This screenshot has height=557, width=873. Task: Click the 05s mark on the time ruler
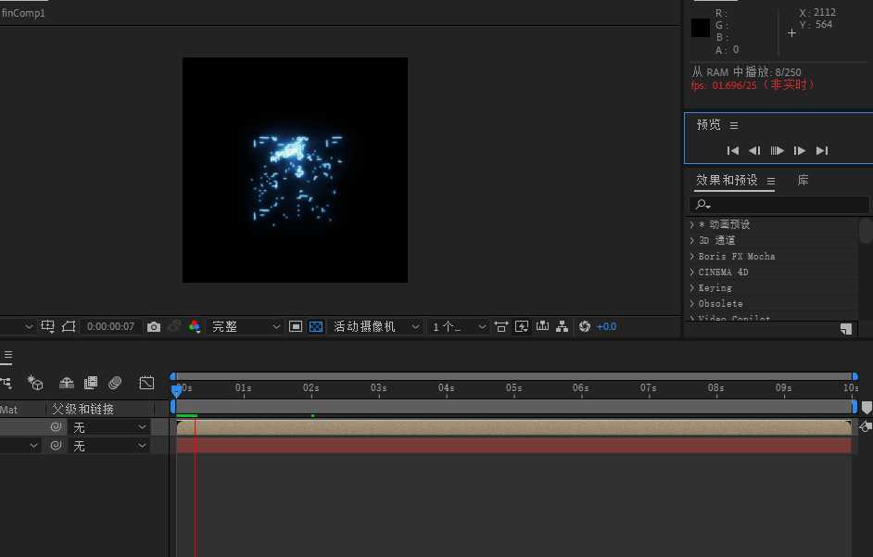[x=514, y=388]
